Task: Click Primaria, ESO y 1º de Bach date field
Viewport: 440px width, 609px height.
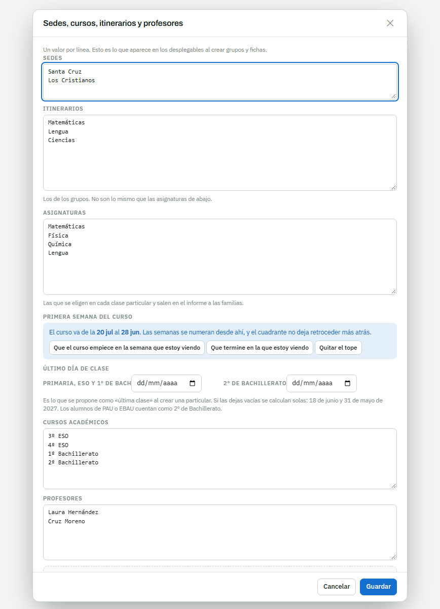Action: click(166, 383)
